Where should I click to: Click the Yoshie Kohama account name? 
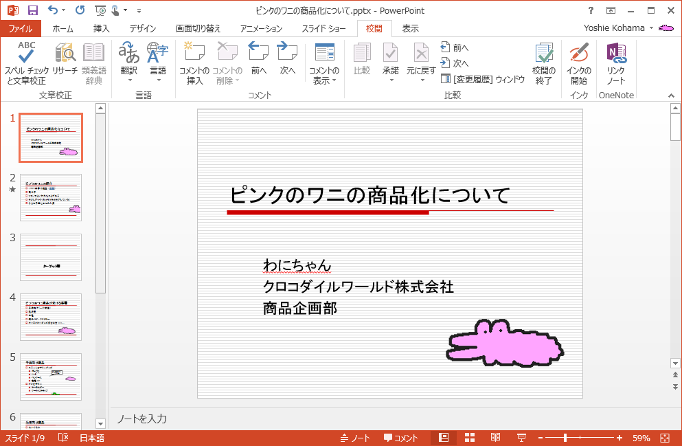click(614, 28)
